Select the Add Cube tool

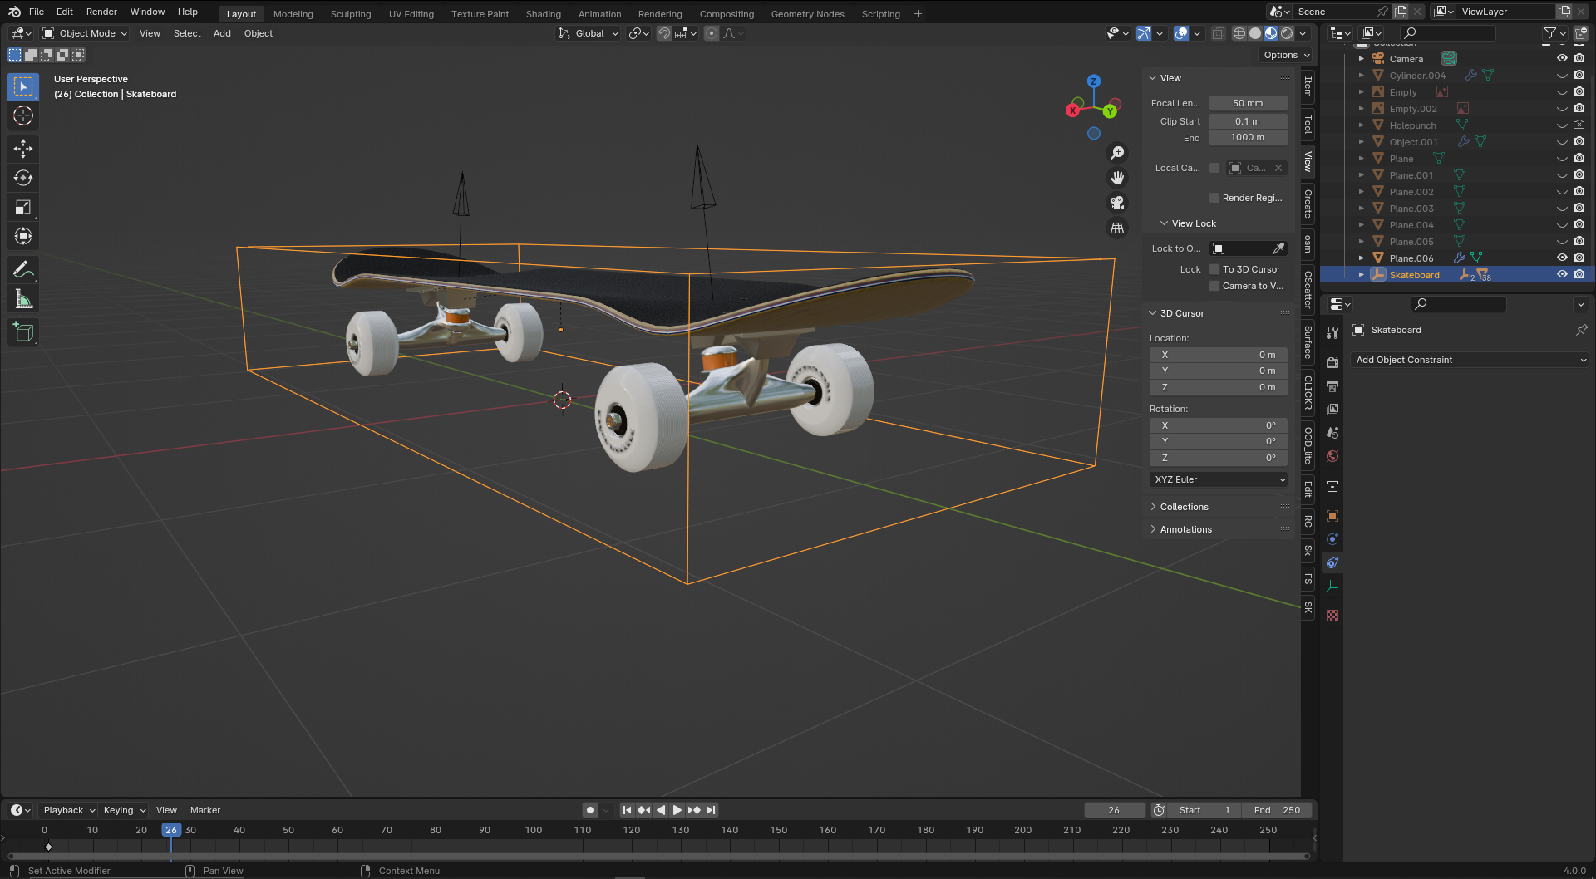tap(23, 332)
